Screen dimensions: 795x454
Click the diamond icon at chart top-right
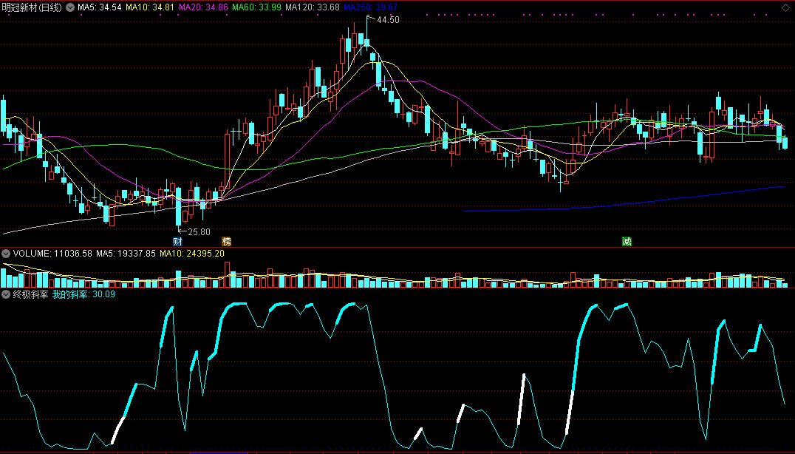point(785,7)
